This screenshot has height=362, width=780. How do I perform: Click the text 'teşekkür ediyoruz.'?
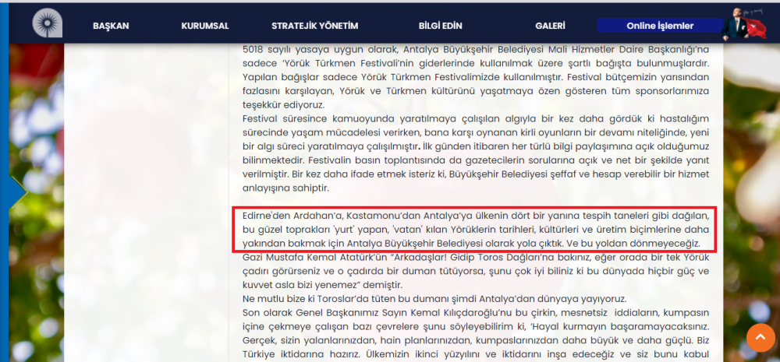coord(283,105)
